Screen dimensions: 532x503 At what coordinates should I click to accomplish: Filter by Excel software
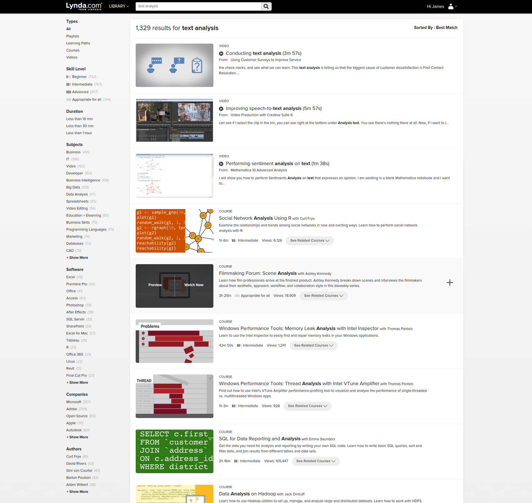[70, 277]
